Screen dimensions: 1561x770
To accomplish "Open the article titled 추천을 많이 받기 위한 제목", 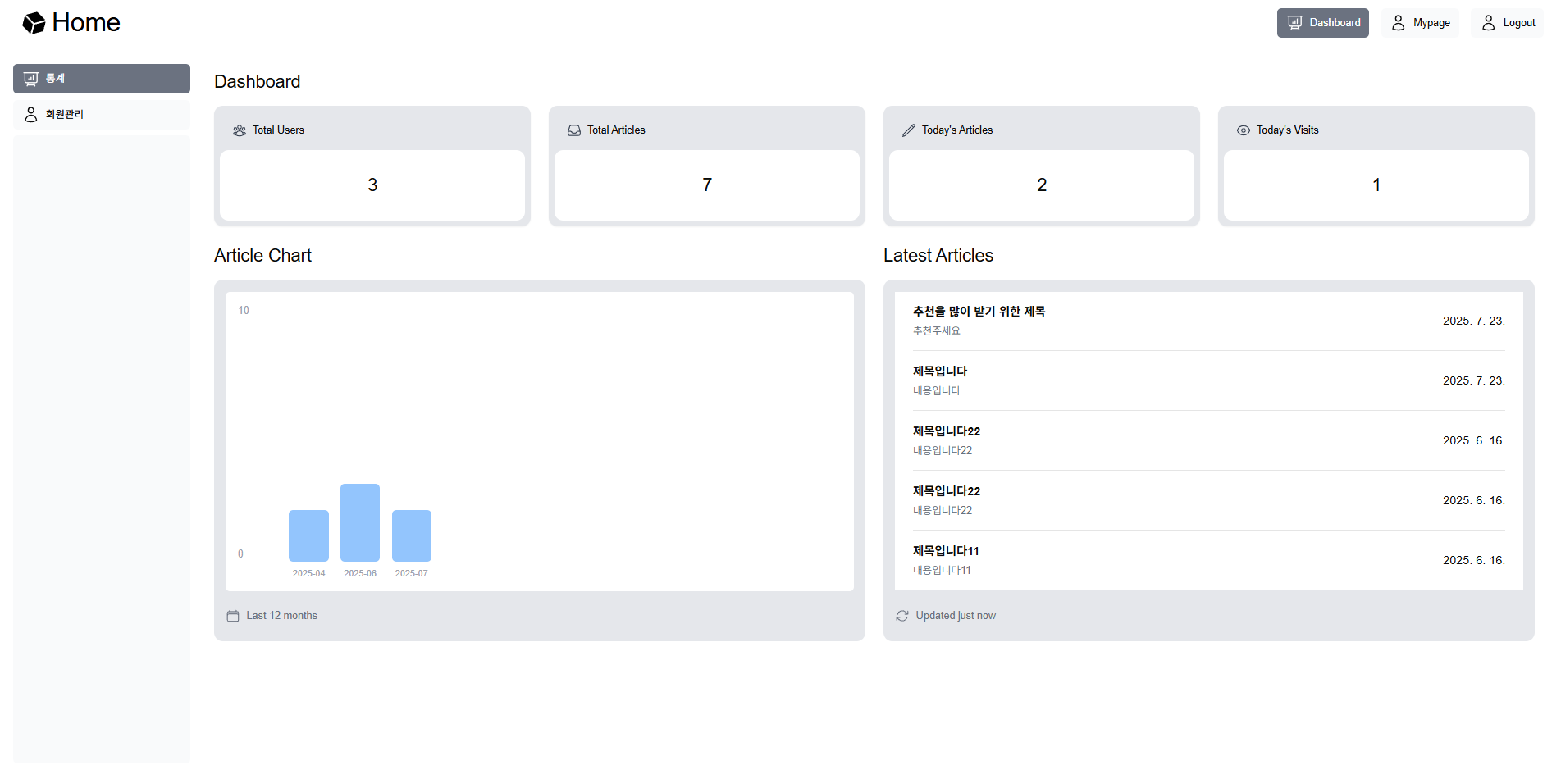I will [x=979, y=312].
